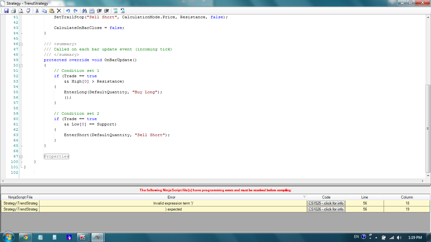Copy selected code using the copy icon

[x=44, y=11]
